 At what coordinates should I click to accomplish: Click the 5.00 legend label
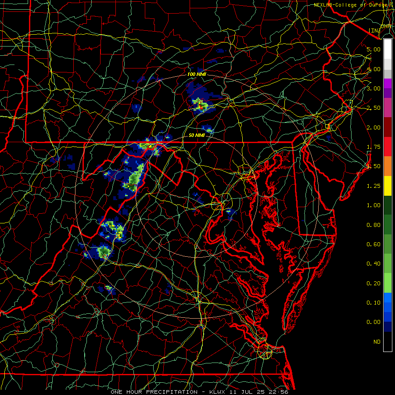click(x=373, y=49)
